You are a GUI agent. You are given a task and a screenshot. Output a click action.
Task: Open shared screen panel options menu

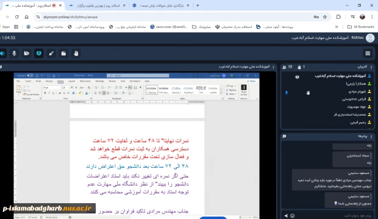click(x=273, y=67)
